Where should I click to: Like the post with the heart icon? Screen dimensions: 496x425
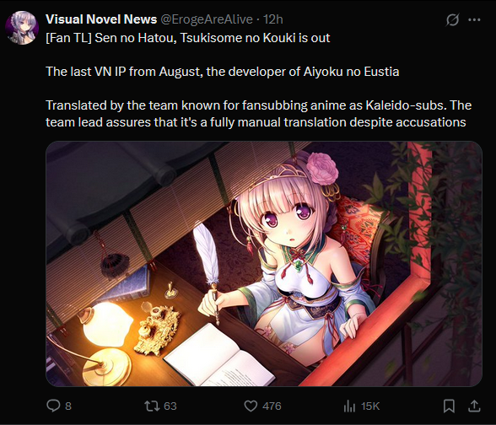click(x=251, y=406)
